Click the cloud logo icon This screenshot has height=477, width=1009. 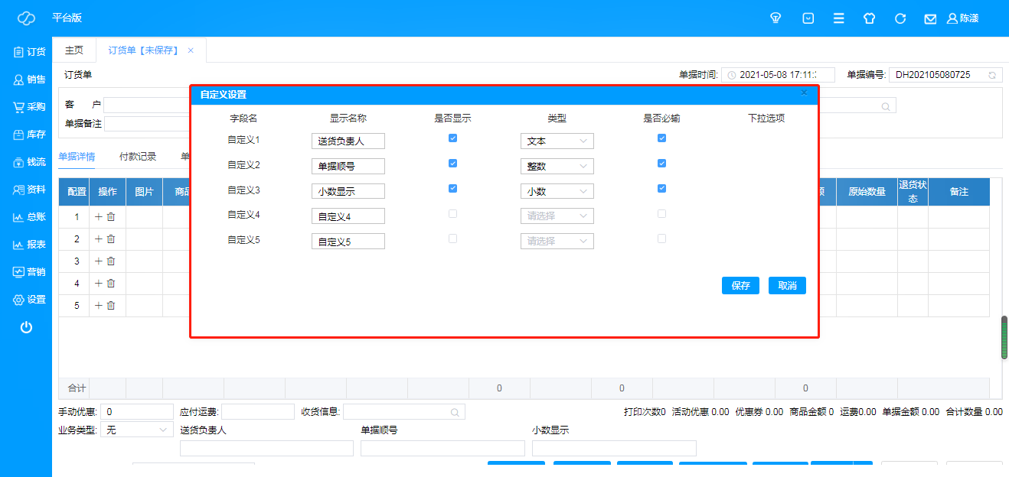26,18
